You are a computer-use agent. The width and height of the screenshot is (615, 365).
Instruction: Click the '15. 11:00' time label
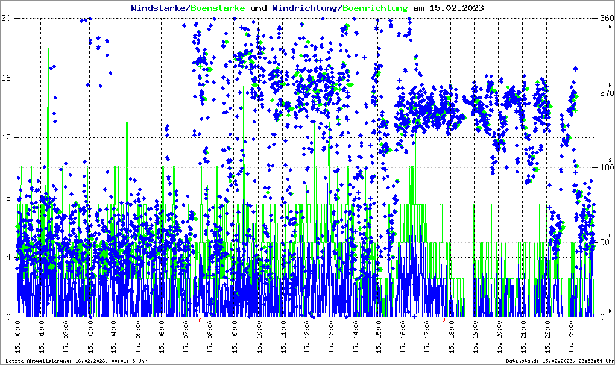pyautogui.click(x=282, y=337)
